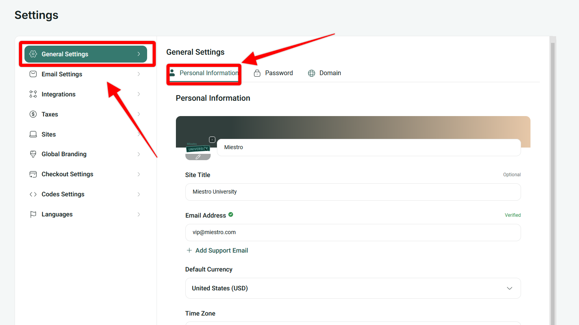The width and height of the screenshot is (579, 325).
Task: Click the Settings page heading
Action: (36, 15)
